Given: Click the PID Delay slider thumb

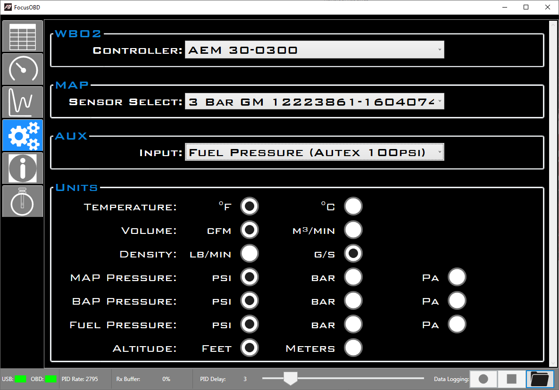Looking at the screenshot, I should 291,379.
